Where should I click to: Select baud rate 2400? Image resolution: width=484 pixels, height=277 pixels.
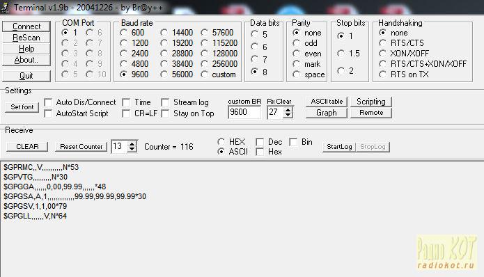[123, 54]
